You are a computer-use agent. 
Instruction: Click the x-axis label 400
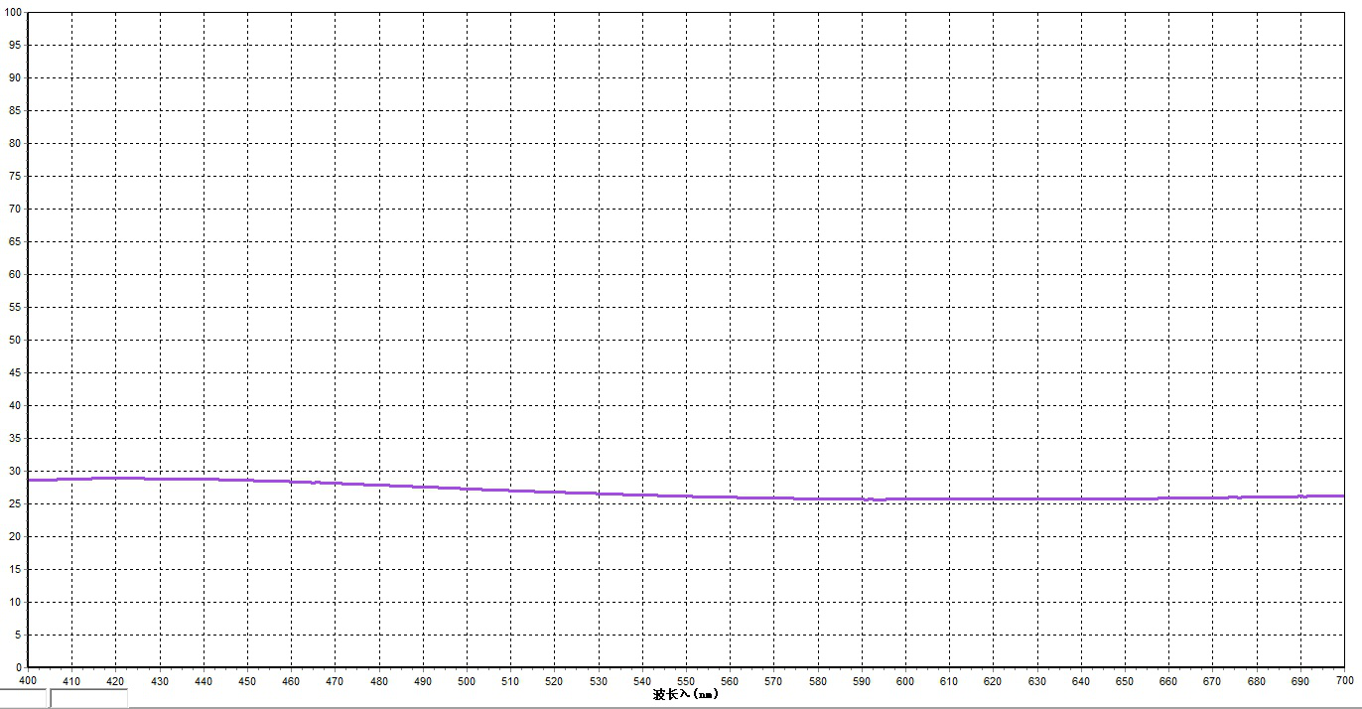(x=28, y=681)
